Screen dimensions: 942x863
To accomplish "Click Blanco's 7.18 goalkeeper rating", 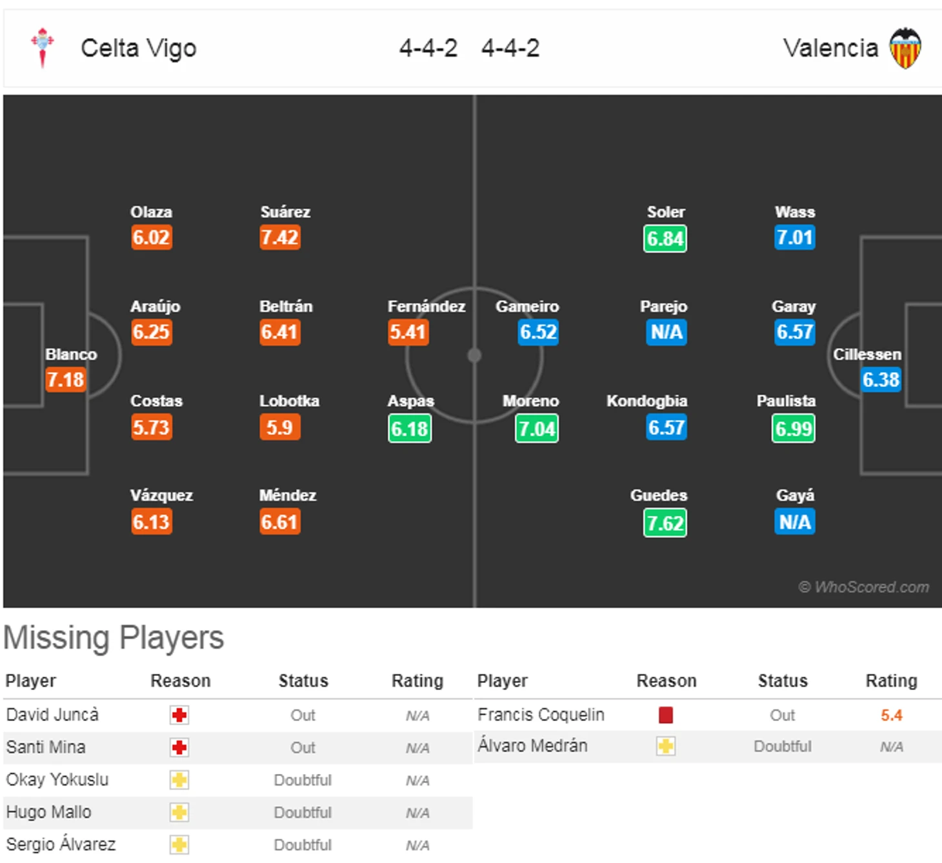I will coord(65,379).
